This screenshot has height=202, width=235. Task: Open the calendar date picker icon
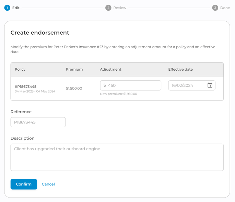click(x=210, y=85)
